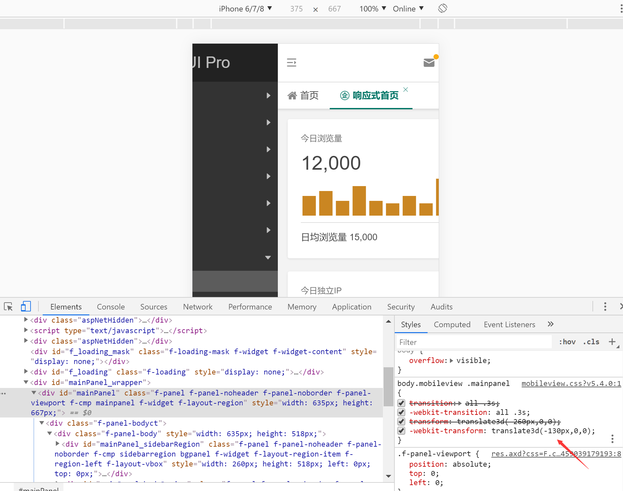Open mobileview.css source link

(571, 383)
